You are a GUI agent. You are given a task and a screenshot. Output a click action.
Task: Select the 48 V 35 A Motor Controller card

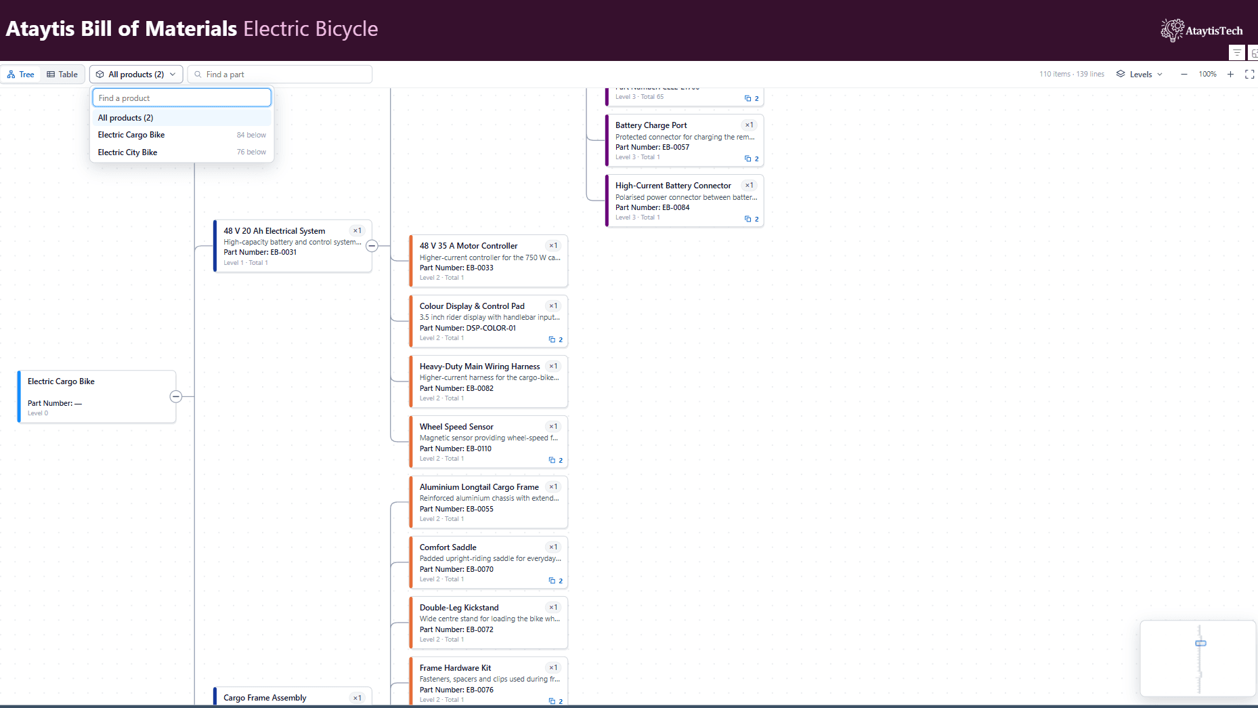488,261
